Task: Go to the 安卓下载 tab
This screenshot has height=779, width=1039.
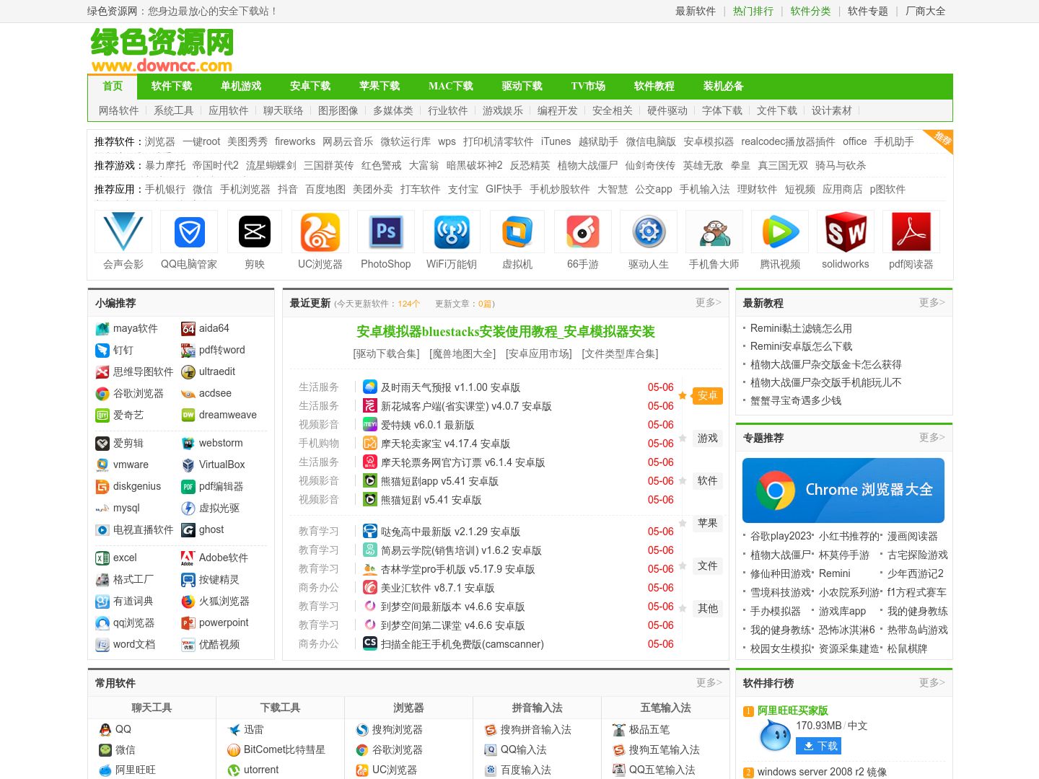Action: [x=310, y=86]
